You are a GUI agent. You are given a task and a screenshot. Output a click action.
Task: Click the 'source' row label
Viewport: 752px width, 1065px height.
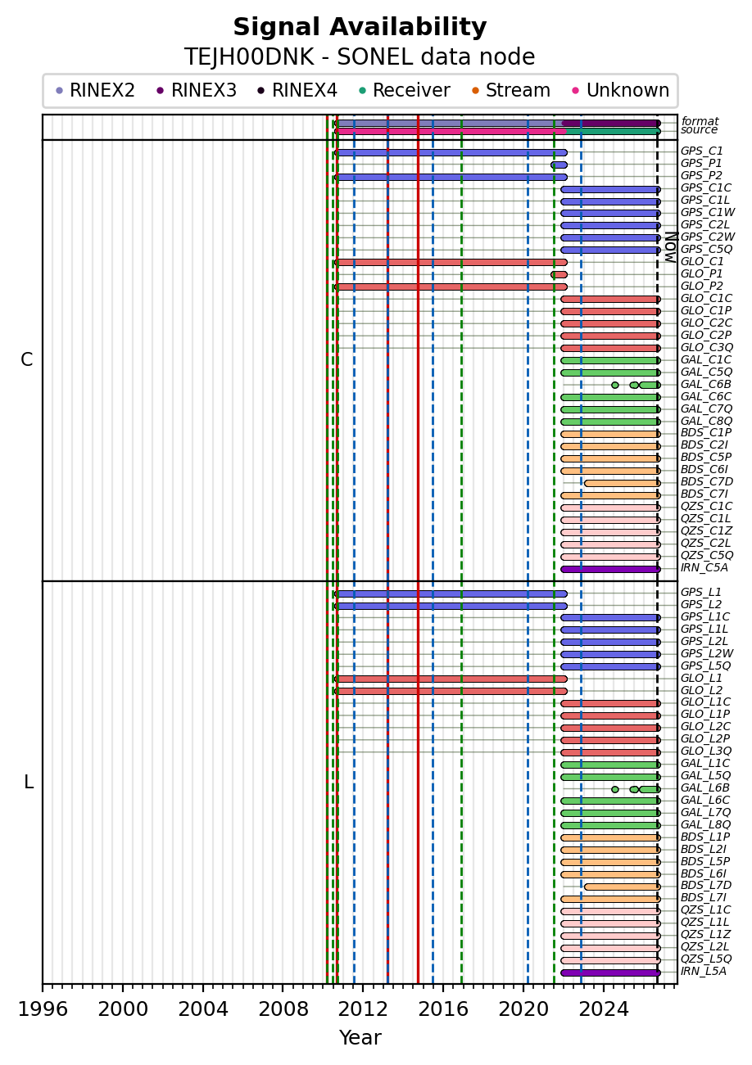pos(699,130)
